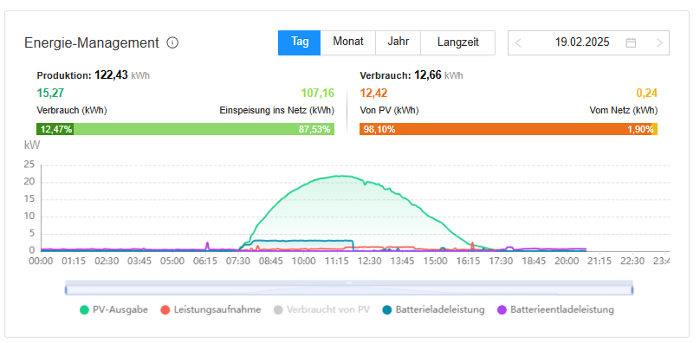
Task: Click the 0,24 Vom Netz value
Action: pos(647,94)
